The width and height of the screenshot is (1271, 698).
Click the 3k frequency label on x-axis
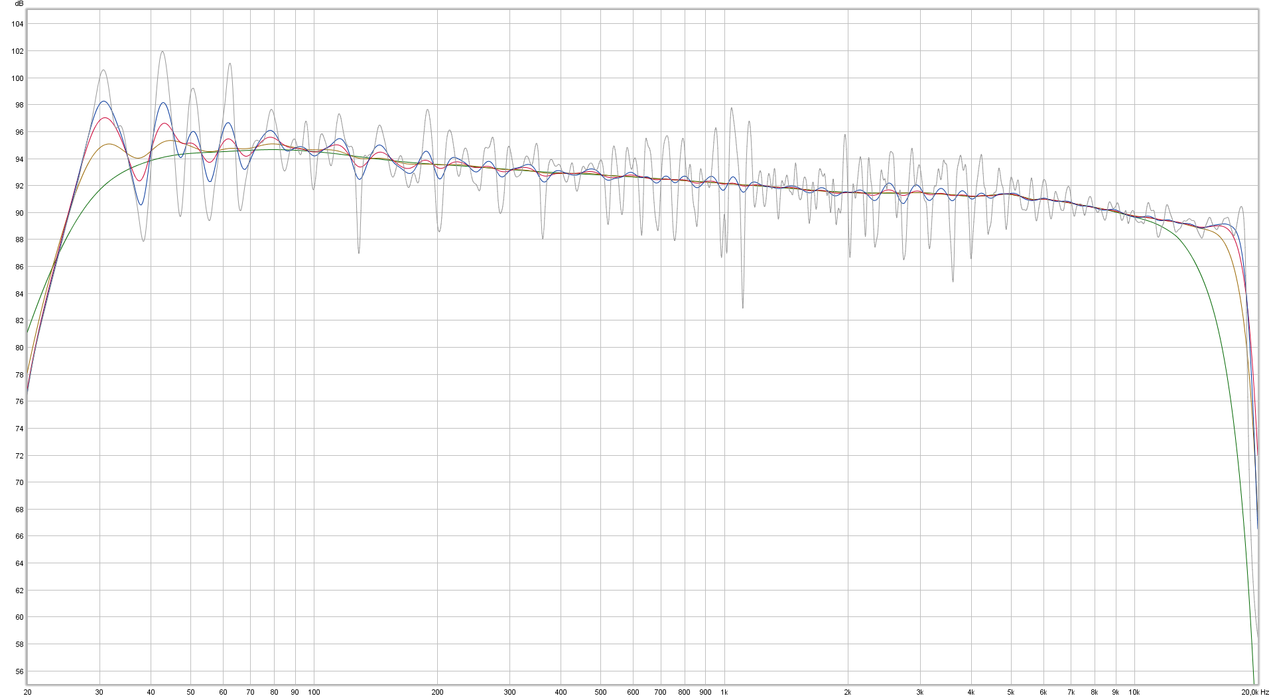919,692
